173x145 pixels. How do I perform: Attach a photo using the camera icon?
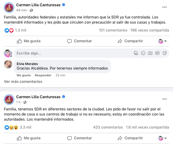pyautogui.click(x=150, y=53)
